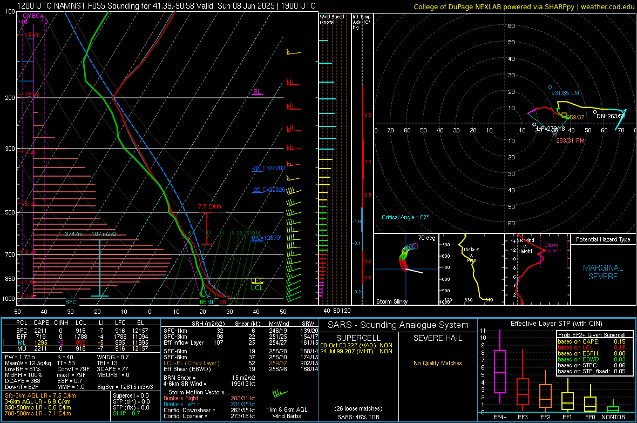Click the 'DCAPE = 368' value

point(22,381)
